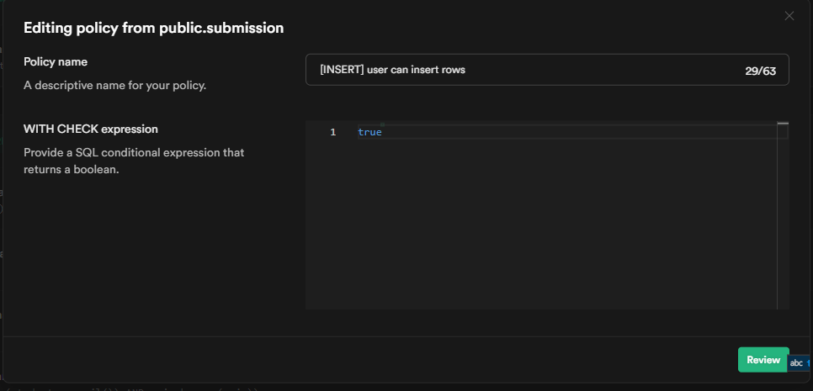Click the Review button
Image resolution: width=813 pixels, height=391 pixels.
[x=763, y=359]
